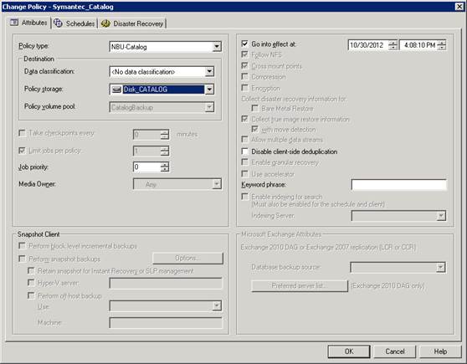Click the Attributes tab icon
Screen dimensions: 467x364
point(13,23)
